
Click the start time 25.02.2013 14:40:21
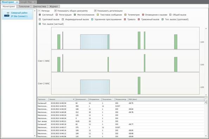(x=58, y=121)
